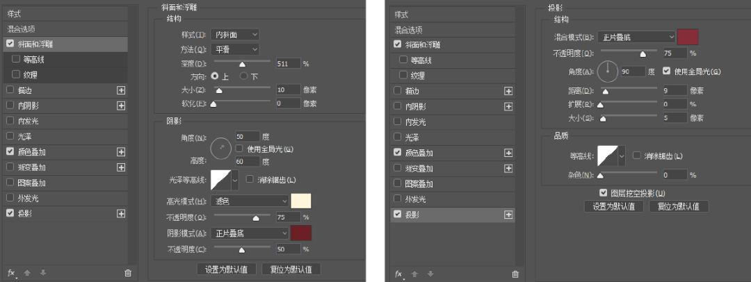Click move effect down arrow in right dialog
The width and height of the screenshot is (751, 282).
430,274
